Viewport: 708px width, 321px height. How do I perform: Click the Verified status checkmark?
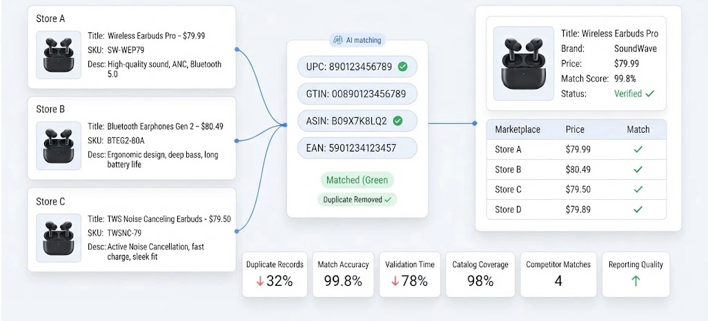(x=650, y=94)
